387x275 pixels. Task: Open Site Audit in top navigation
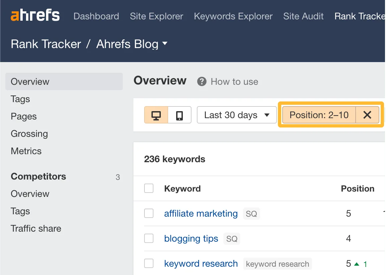coord(303,16)
